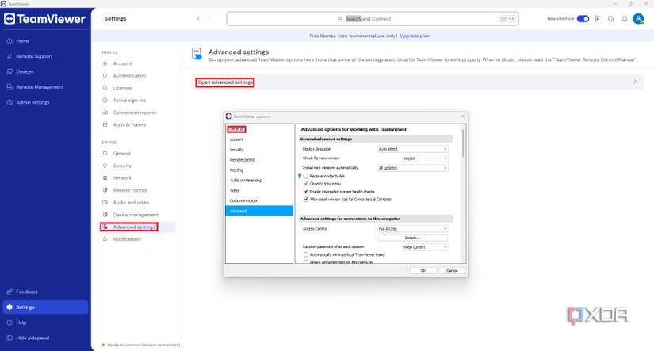Open Display language dropdown
This screenshot has height=351, width=654.
point(412,149)
